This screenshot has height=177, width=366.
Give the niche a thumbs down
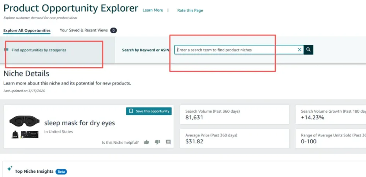coord(157,142)
